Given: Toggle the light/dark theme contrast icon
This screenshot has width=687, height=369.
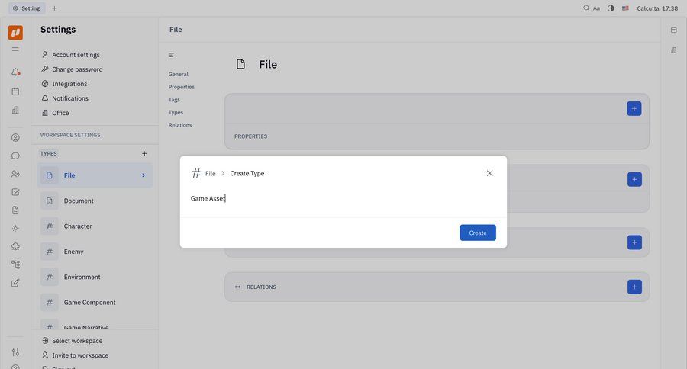Looking at the screenshot, I should [x=611, y=8].
